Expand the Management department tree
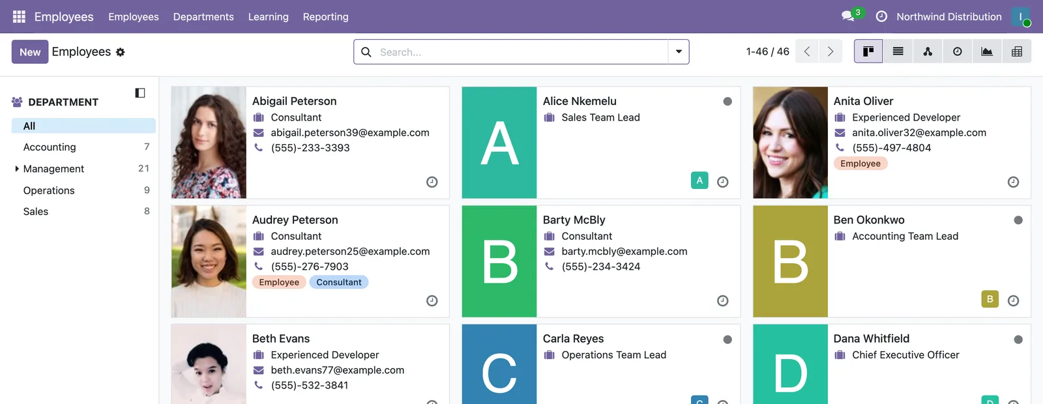The width and height of the screenshot is (1043, 404). [x=17, y=169]
